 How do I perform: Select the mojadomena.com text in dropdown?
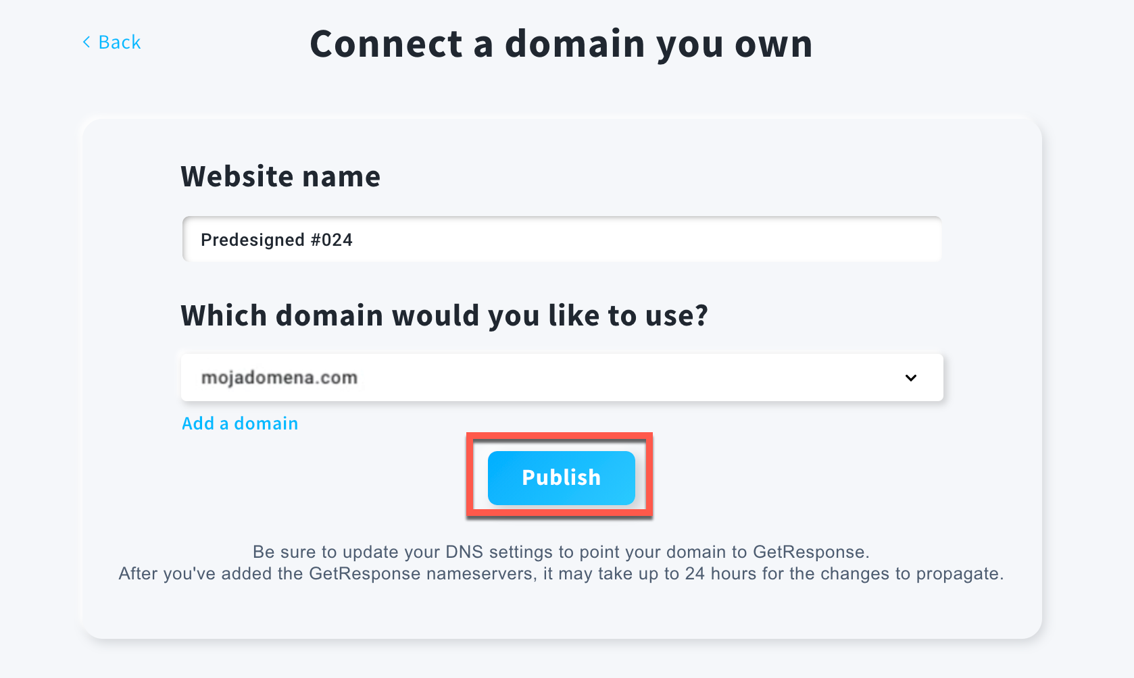point(279,377)
